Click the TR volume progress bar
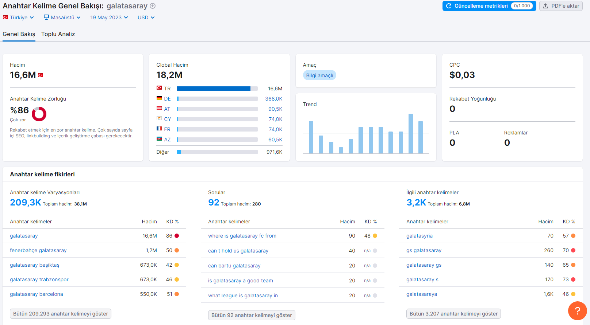 click(217, 89)
